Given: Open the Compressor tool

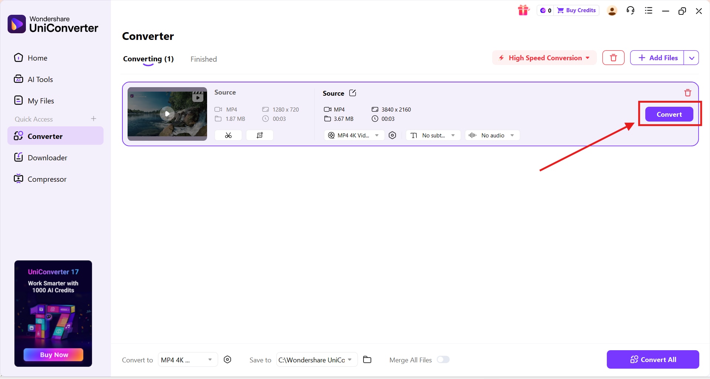Looking at the screenshot, I should [x=47, y=179].
